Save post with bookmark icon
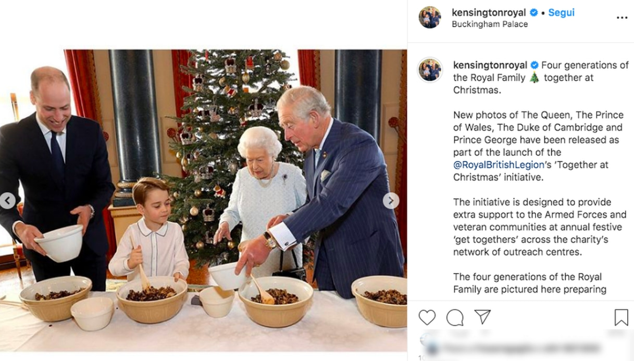 tap(621, 317)
